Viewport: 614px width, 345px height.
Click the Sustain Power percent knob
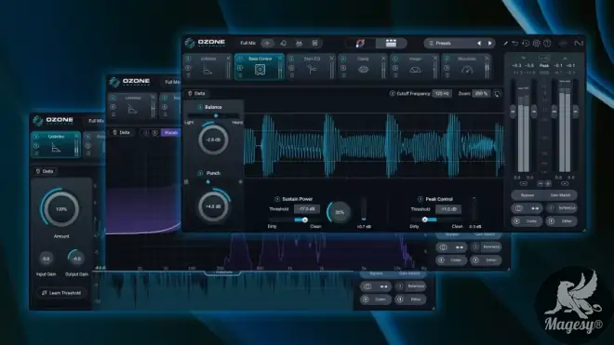(340, 212)
